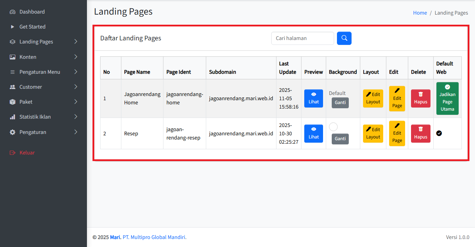Open the Home breadcrumb link
This screenshot has height=247, width=475.
coord(420,13)
